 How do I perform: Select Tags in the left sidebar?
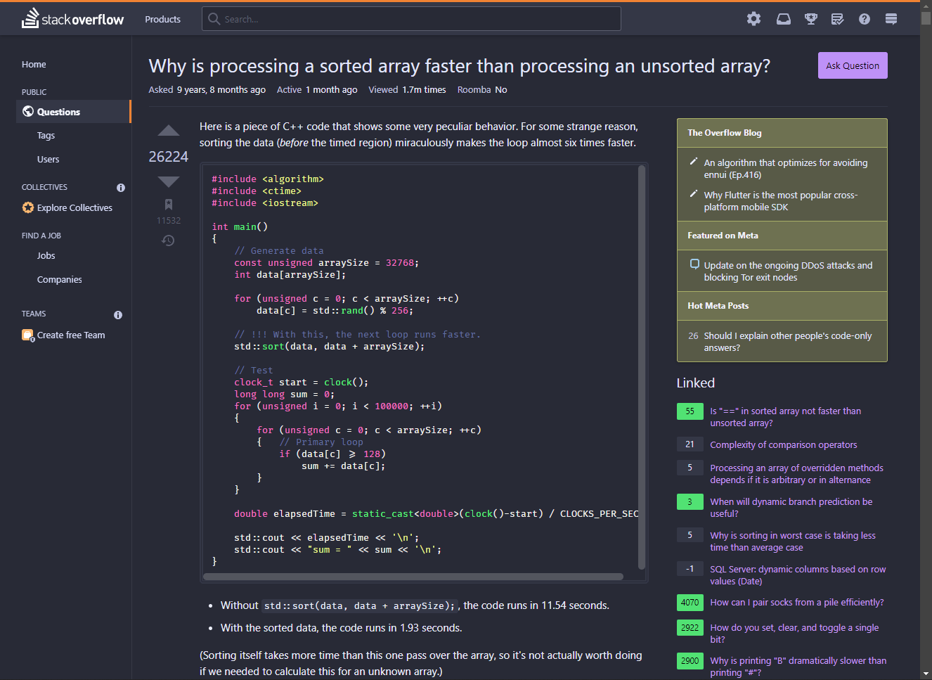[x=46, y=135]
